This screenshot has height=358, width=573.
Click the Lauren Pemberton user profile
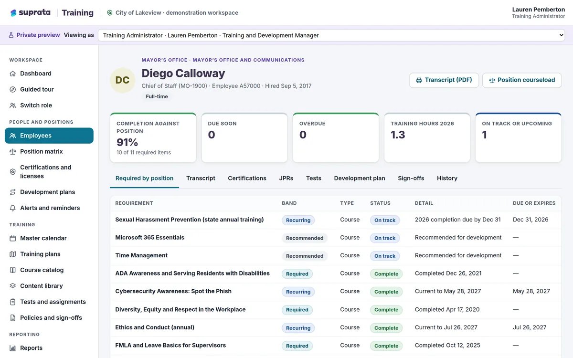538,13
